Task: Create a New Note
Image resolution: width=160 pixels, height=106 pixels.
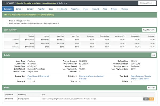Action: point(151,88)
